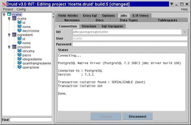Viewport: 191px width, 125px height.
Task: Focus the Find search field
Action: pos(31,120)
